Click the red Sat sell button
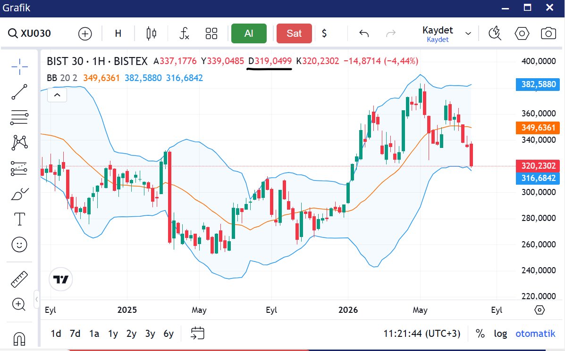Image resolution: width=565 pixels, height=351 pixels. pos(294,33)
